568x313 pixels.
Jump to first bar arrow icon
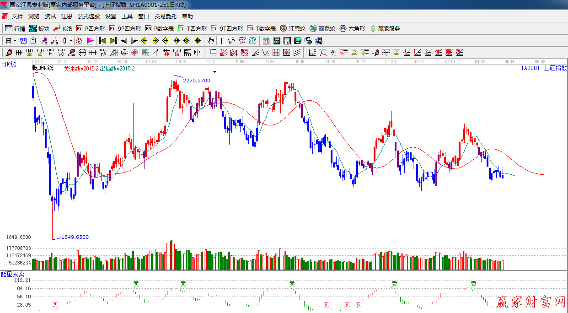pos(102,41)
